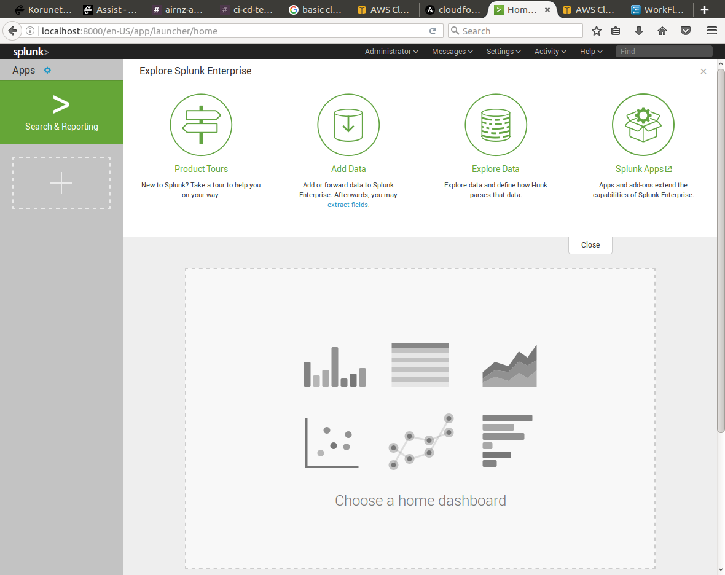View site information icon in the address bar

click(x=30, y=31)
